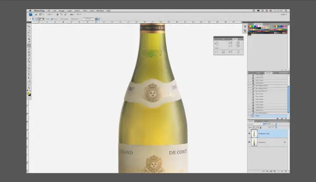Open the Select menu

(77, 10)
